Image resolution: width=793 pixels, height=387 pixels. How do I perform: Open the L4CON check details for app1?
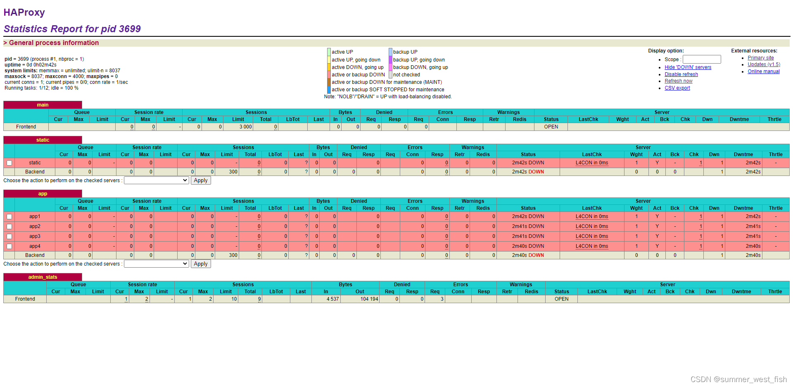[x=592, y=216]
